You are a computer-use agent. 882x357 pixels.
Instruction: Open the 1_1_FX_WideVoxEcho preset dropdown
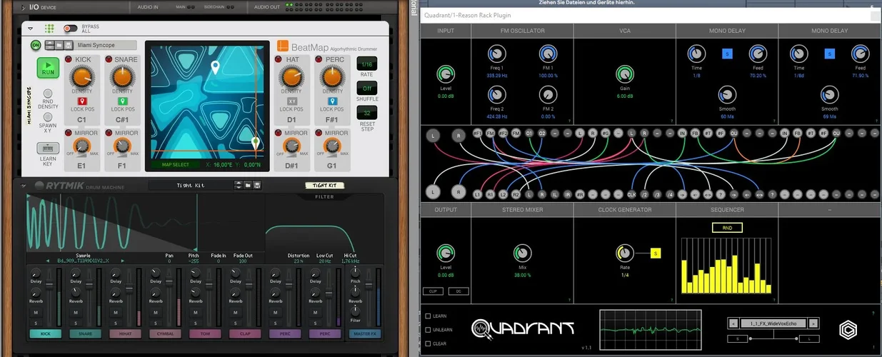pyautogui.click(x=773, y=323)
